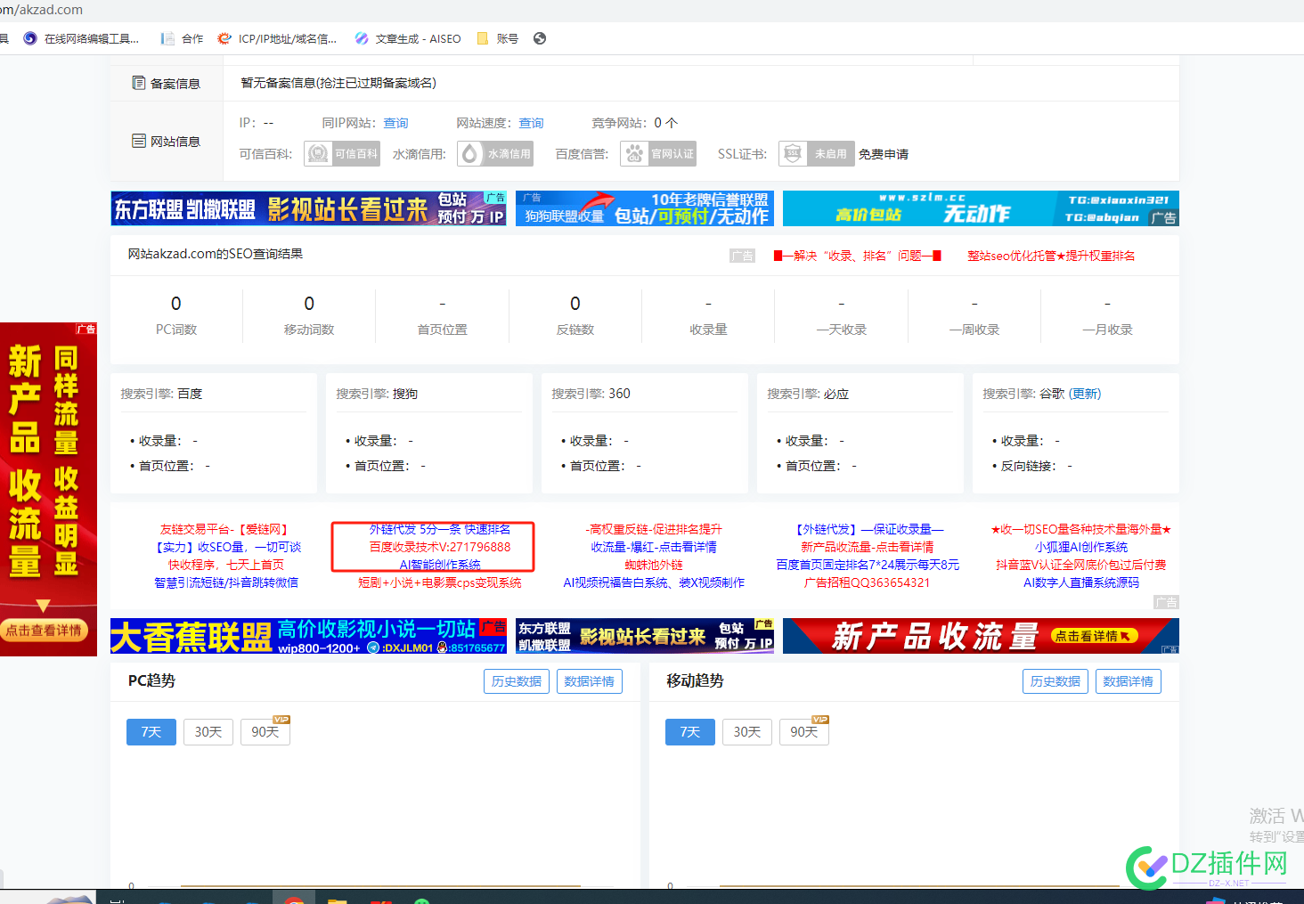The width and height of the screenshot is (1304, 904).
Task: Open the 高价包站 无动作 banner ad
Action: [981, 208]
